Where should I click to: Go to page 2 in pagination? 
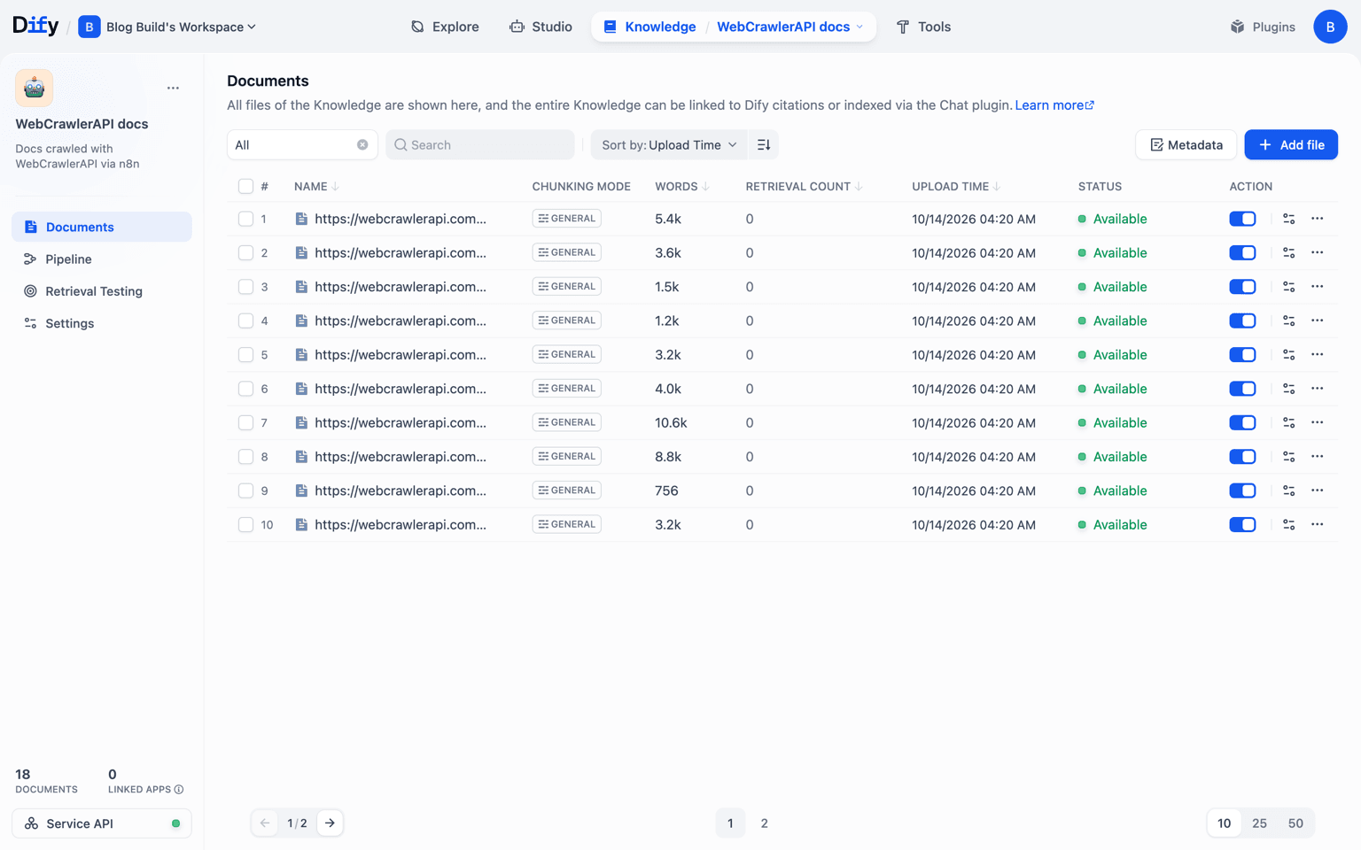pyautogui.click(x=765, y=823)
